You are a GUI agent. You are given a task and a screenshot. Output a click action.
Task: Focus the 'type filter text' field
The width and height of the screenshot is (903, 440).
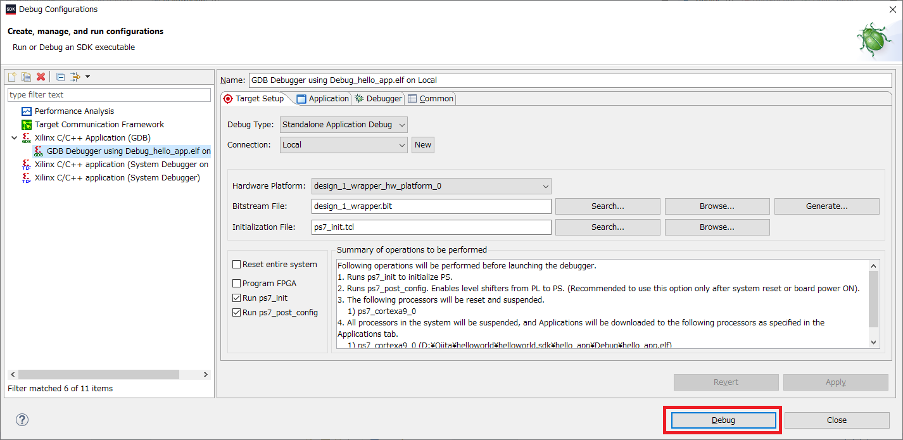click(109, 94)
